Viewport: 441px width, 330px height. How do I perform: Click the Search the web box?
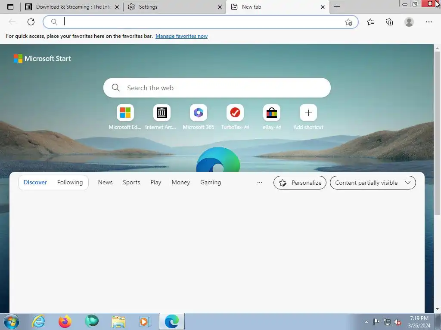pyautogui.click(x=217, y=88)
